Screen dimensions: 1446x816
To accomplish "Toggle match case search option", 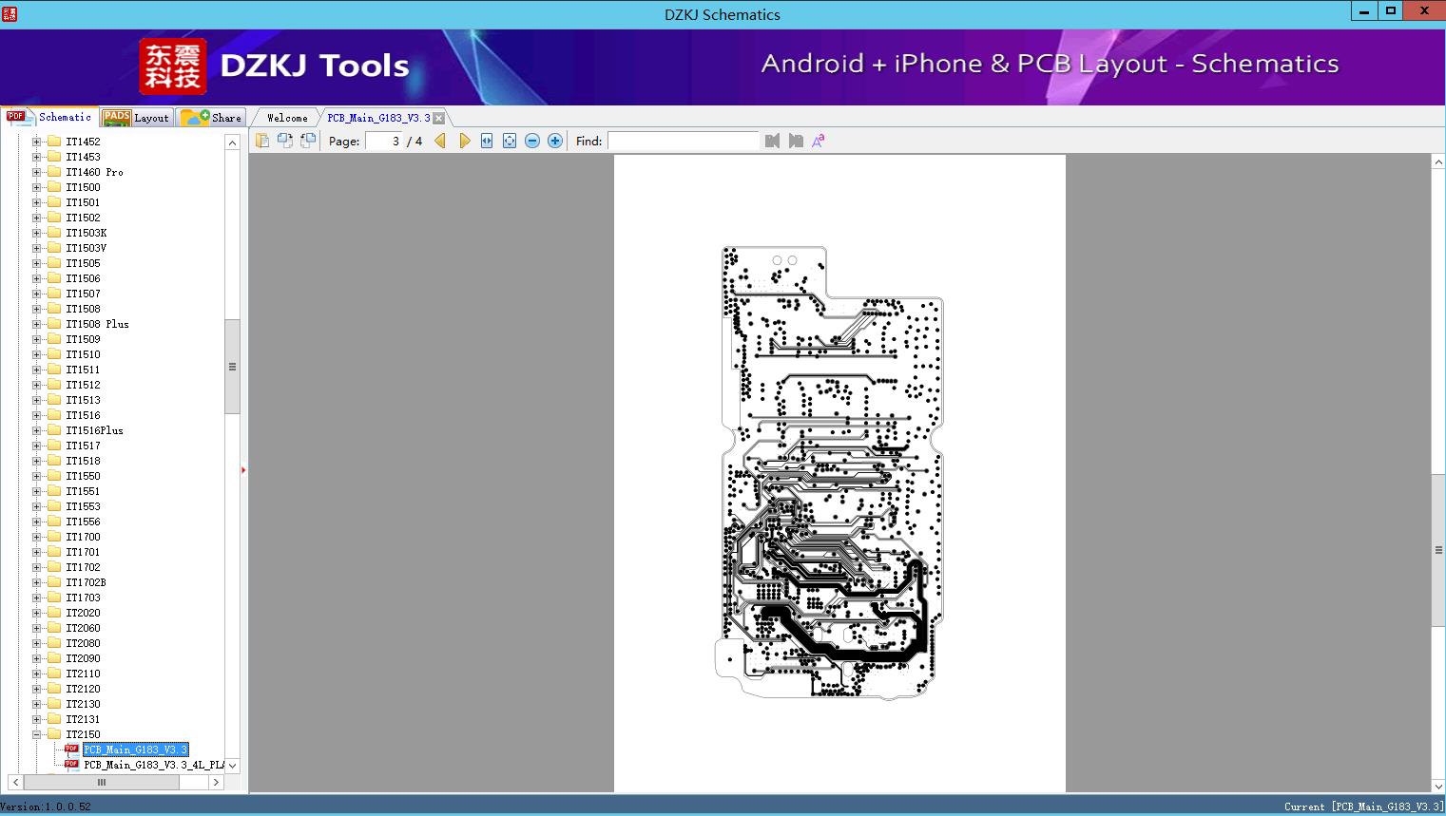I will [818, 141].
